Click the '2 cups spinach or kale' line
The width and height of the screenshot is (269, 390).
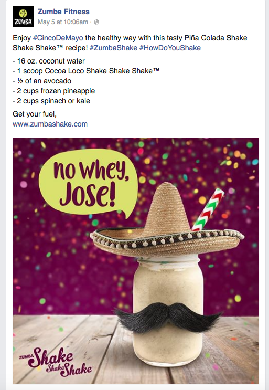point(51,101)
